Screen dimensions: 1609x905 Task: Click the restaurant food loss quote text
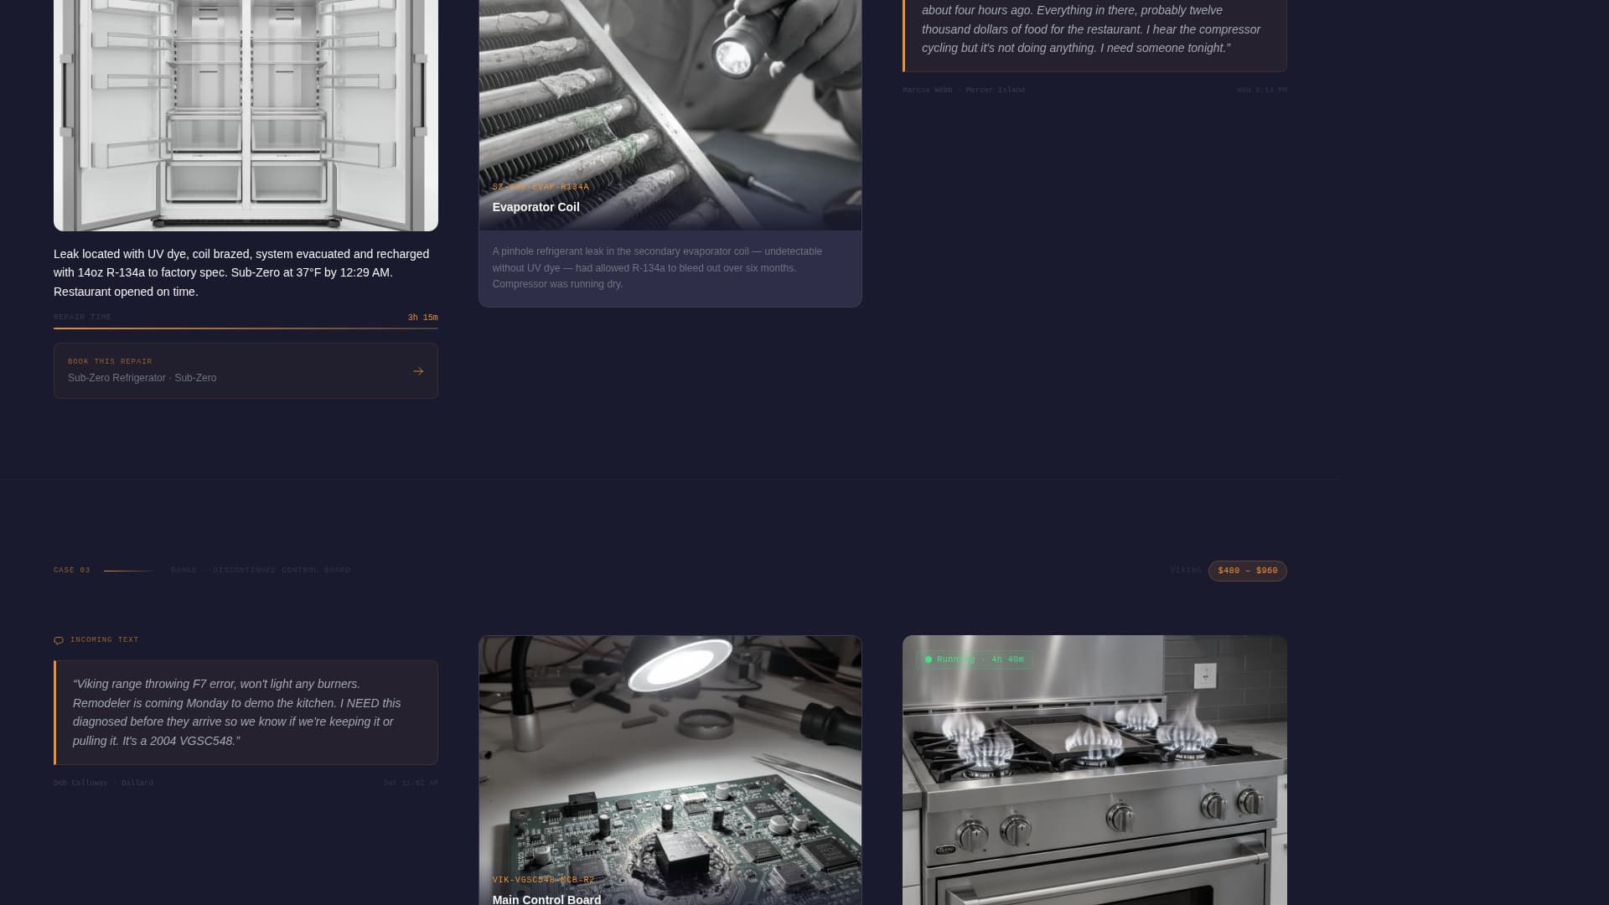click(1091, 28)
